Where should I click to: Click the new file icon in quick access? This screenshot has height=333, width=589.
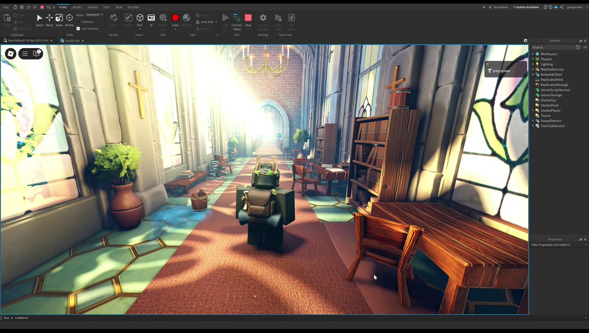tap(15, 7)
